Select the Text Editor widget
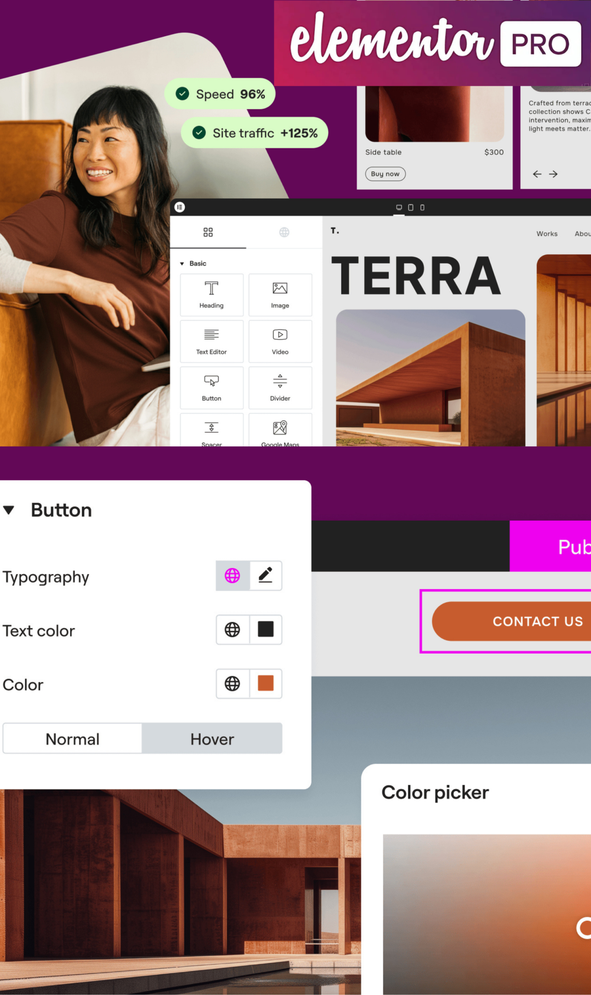 (x=212, y=341)
